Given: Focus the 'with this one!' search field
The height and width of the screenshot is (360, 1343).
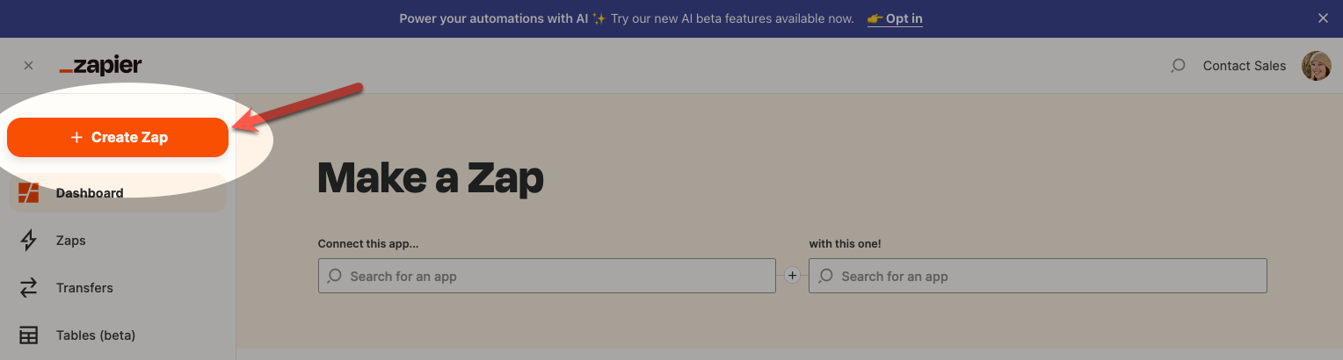Looking at the screenshot, I should [1048, 276].
